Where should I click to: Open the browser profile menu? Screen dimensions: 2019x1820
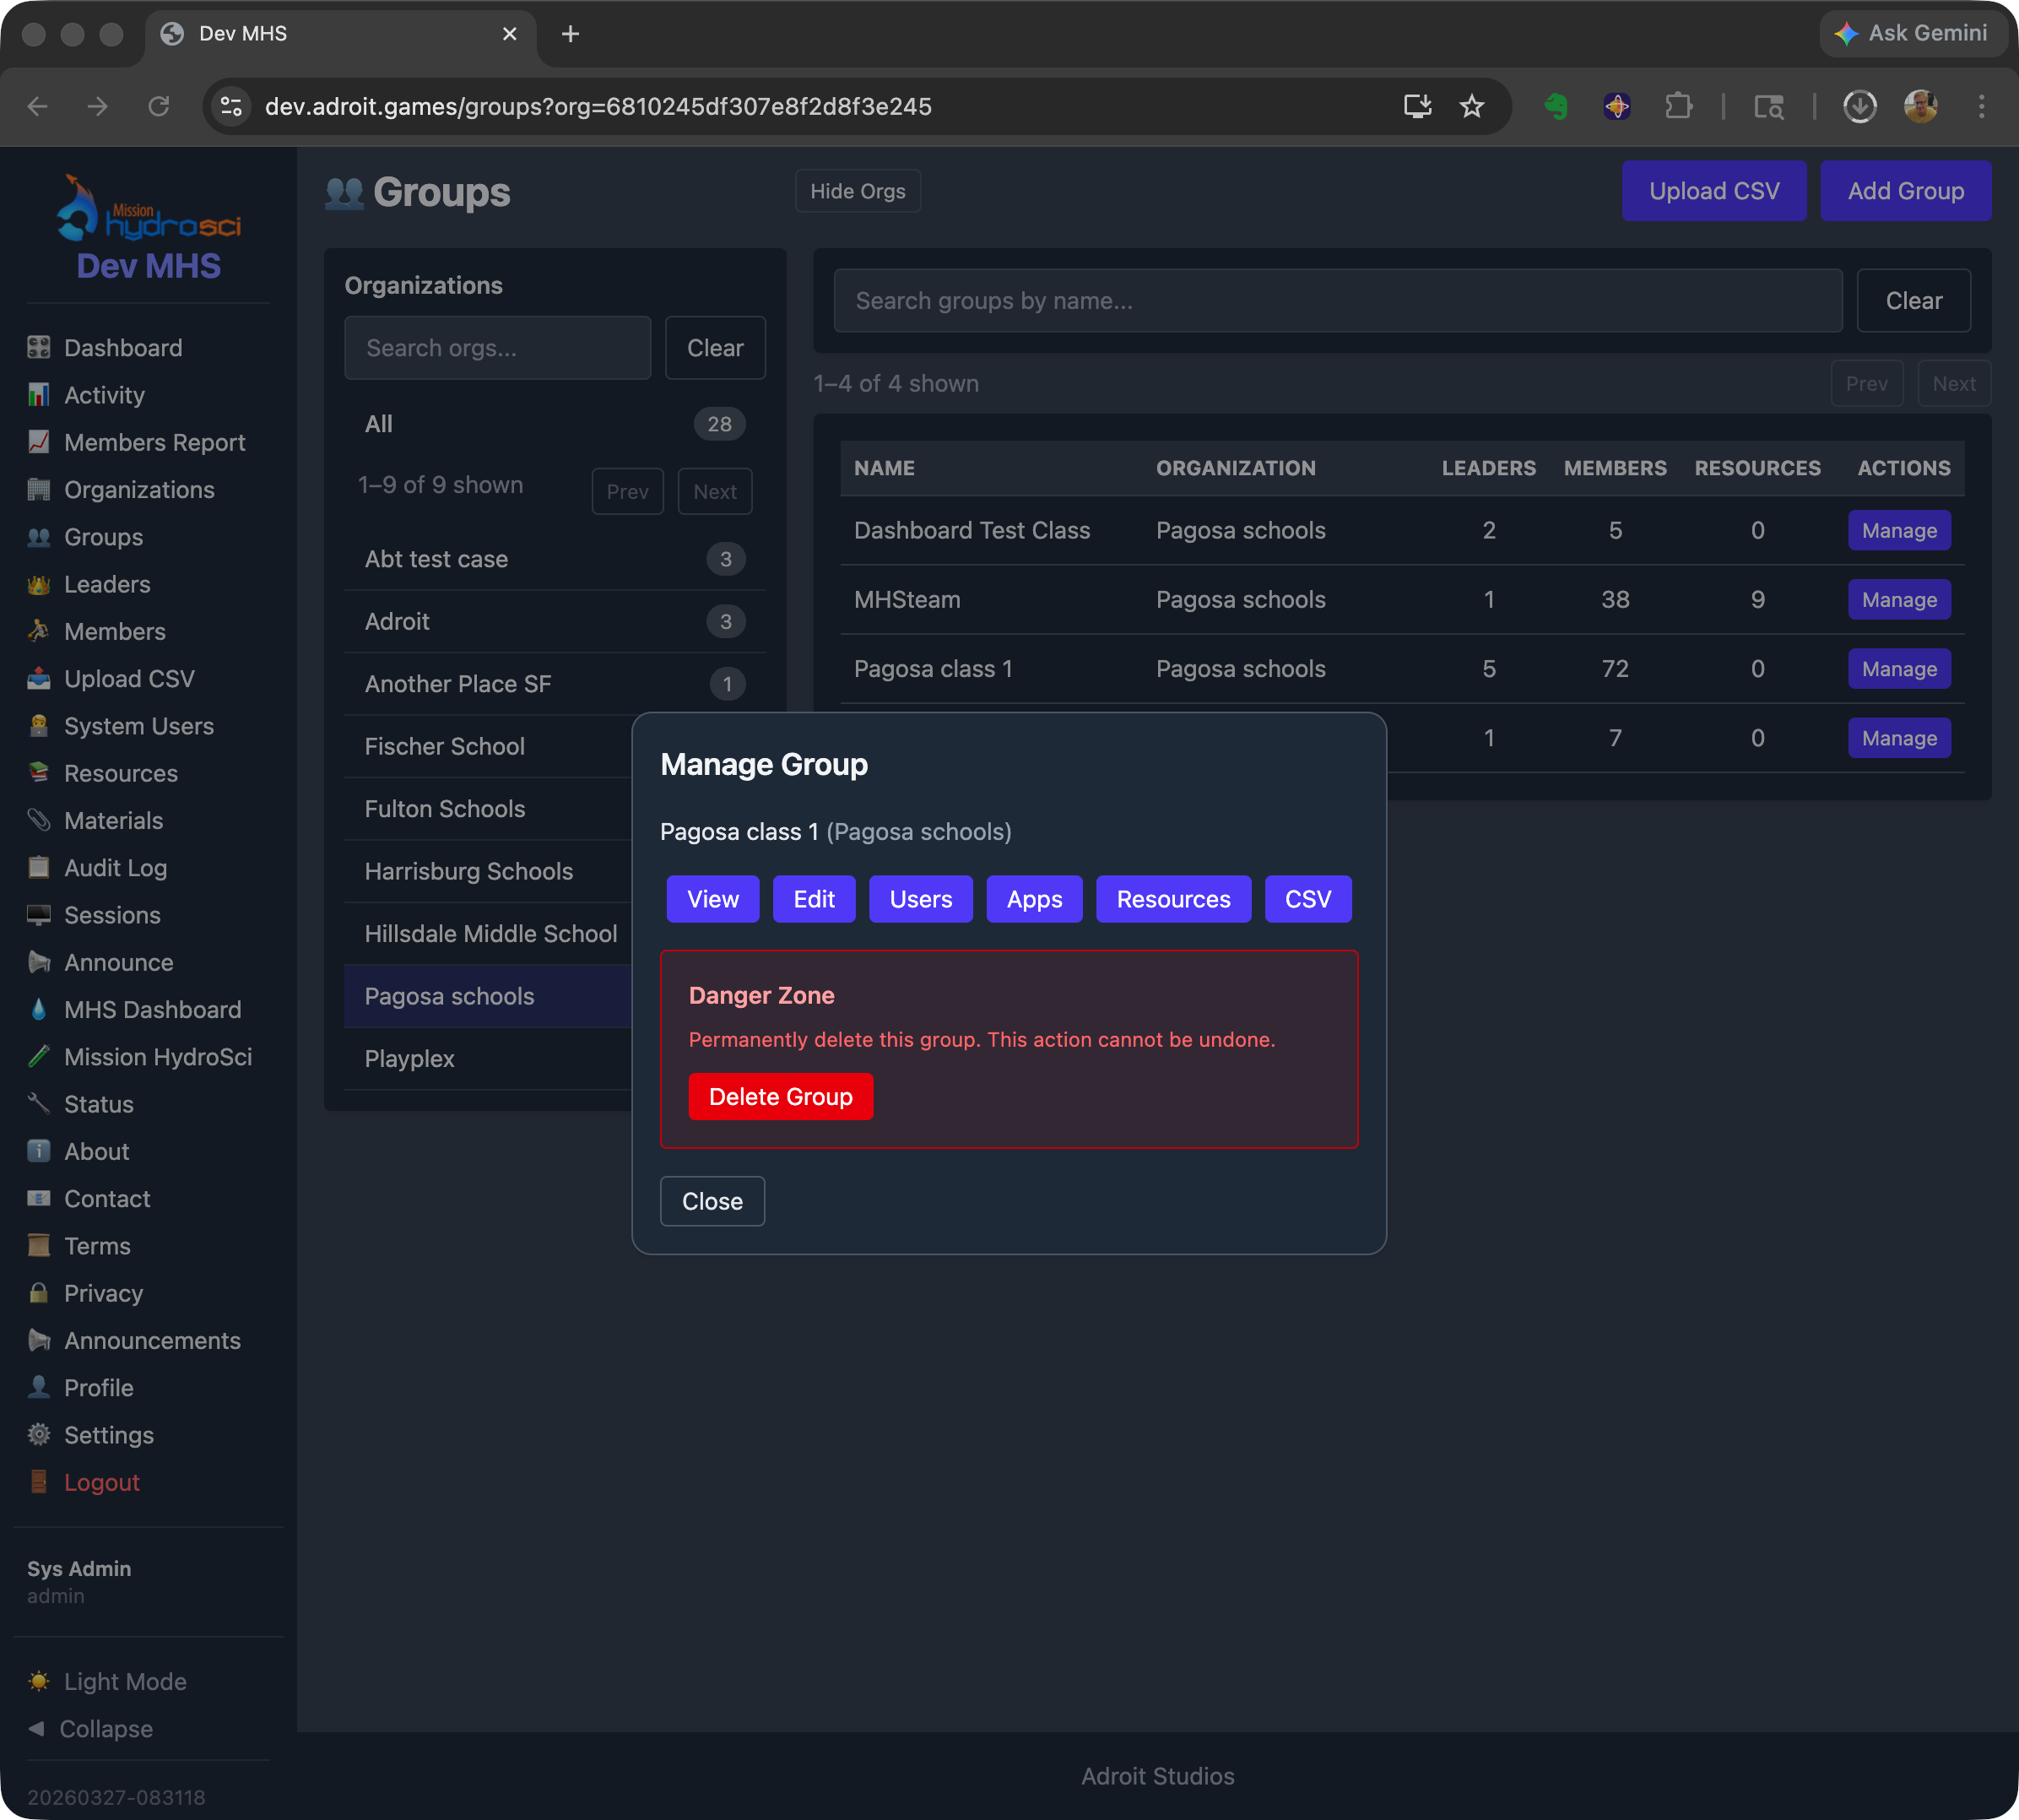click(x=1921, y=106)
